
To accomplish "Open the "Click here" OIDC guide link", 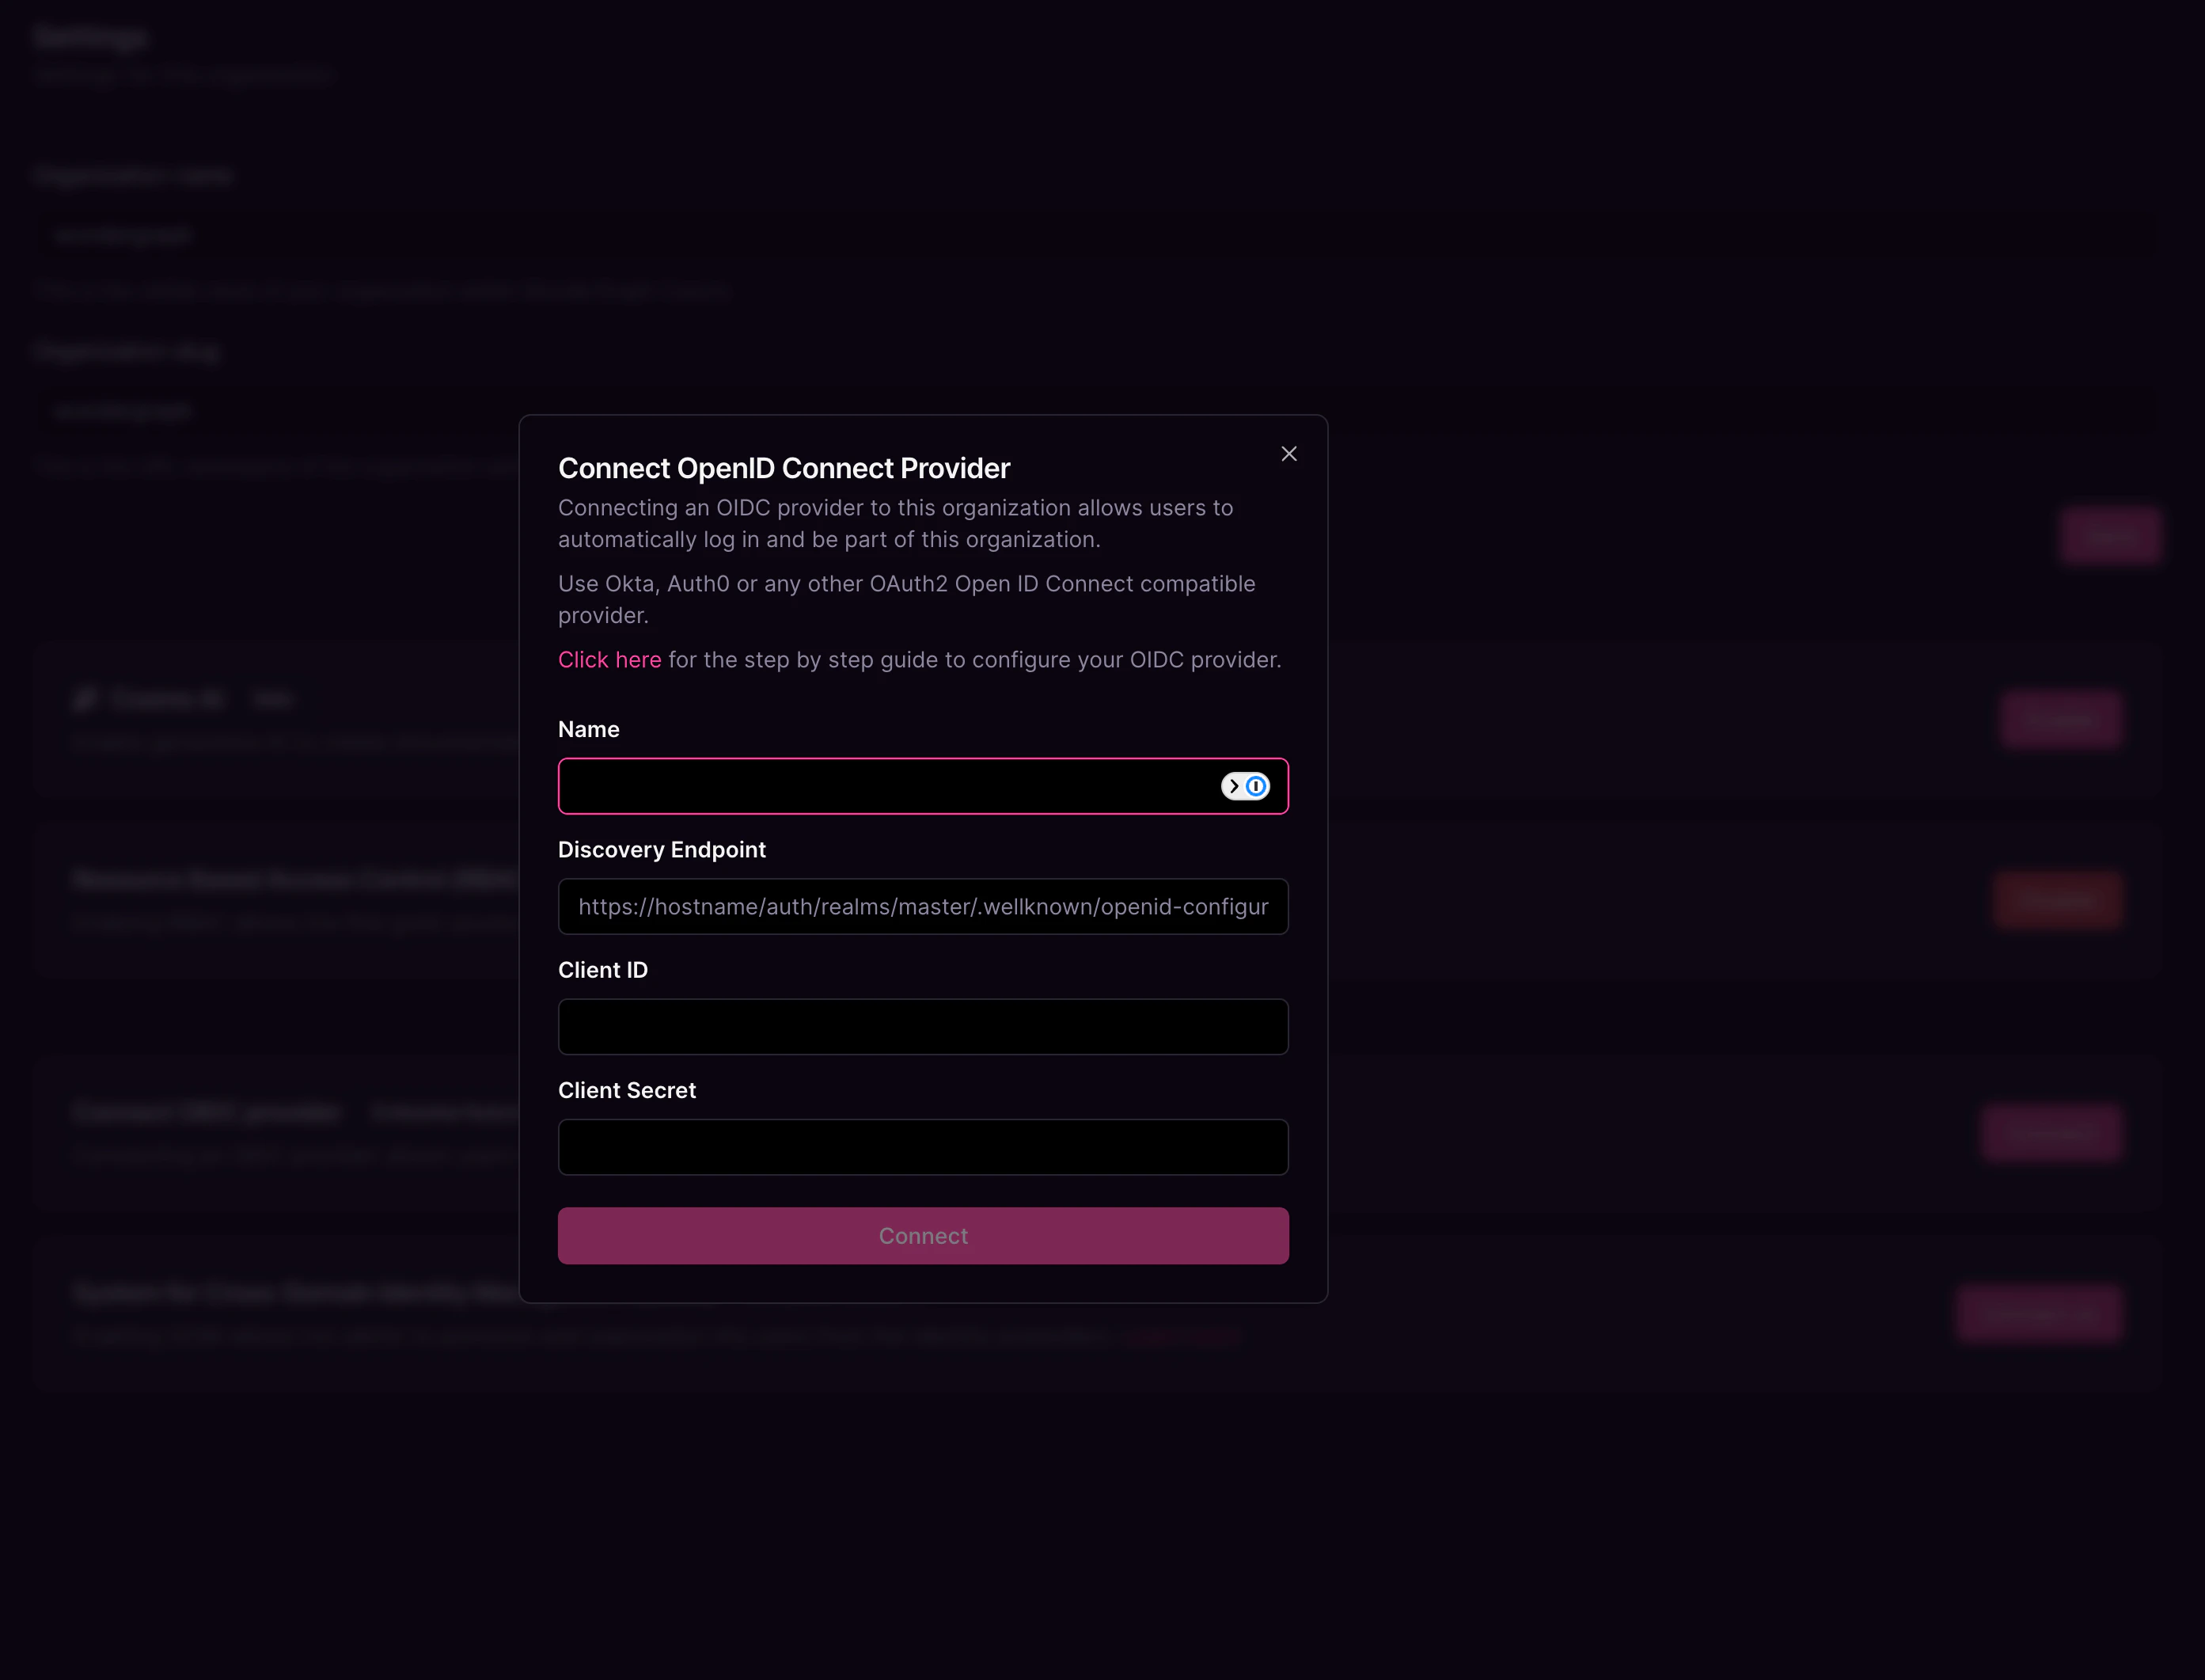I will (x=609, y=659).
